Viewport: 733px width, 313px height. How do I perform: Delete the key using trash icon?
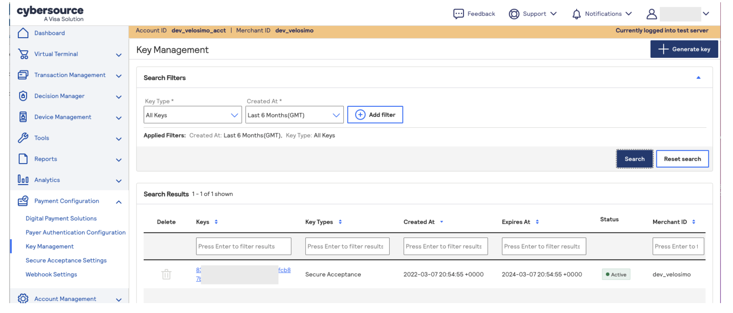(167, 274)
